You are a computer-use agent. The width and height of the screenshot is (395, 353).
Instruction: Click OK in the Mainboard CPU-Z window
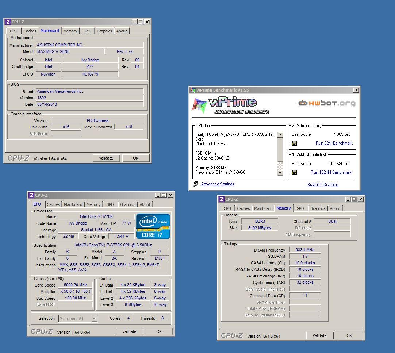[x=135, y=158]
